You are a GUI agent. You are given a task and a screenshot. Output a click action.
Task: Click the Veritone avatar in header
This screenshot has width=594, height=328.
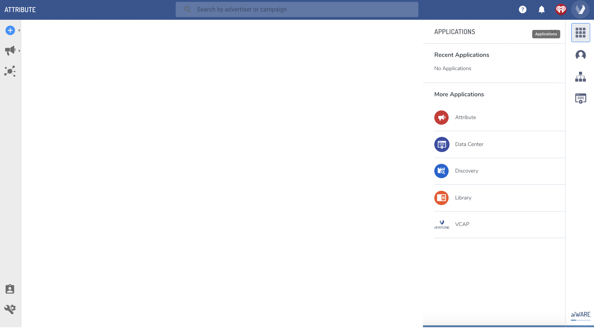click(580, 9)
